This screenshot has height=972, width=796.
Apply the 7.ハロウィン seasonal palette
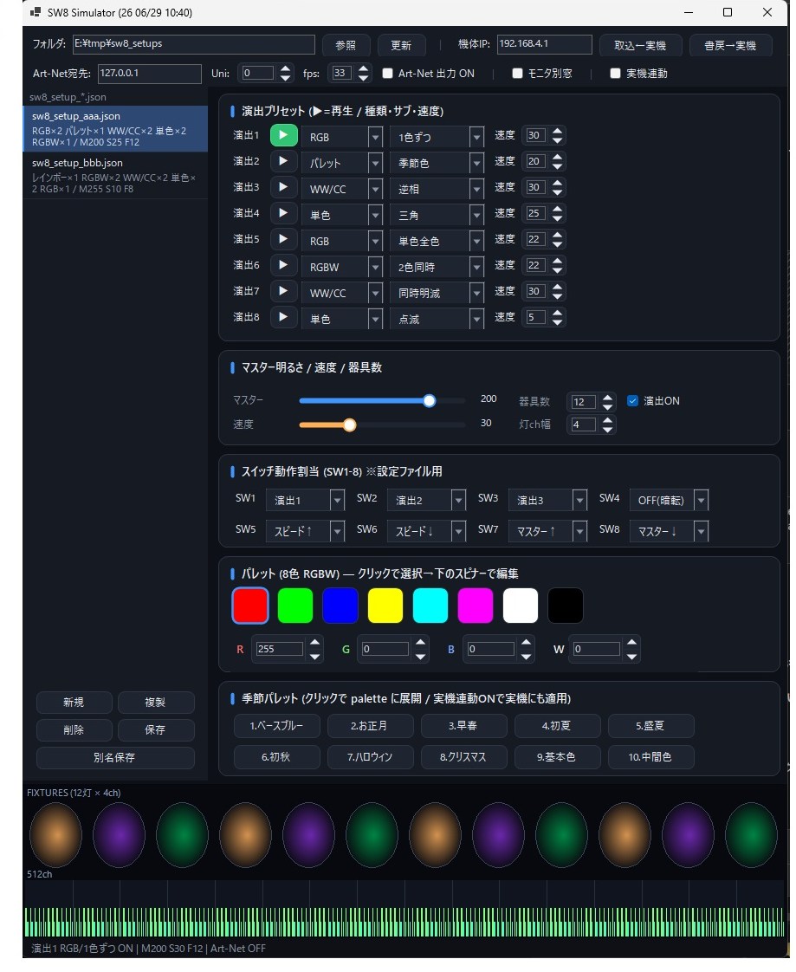tap(370, 757)
